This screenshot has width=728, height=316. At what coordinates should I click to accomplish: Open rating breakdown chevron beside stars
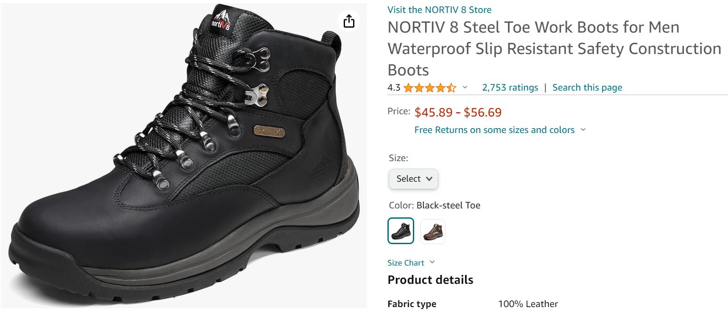[x=465, y=87]
